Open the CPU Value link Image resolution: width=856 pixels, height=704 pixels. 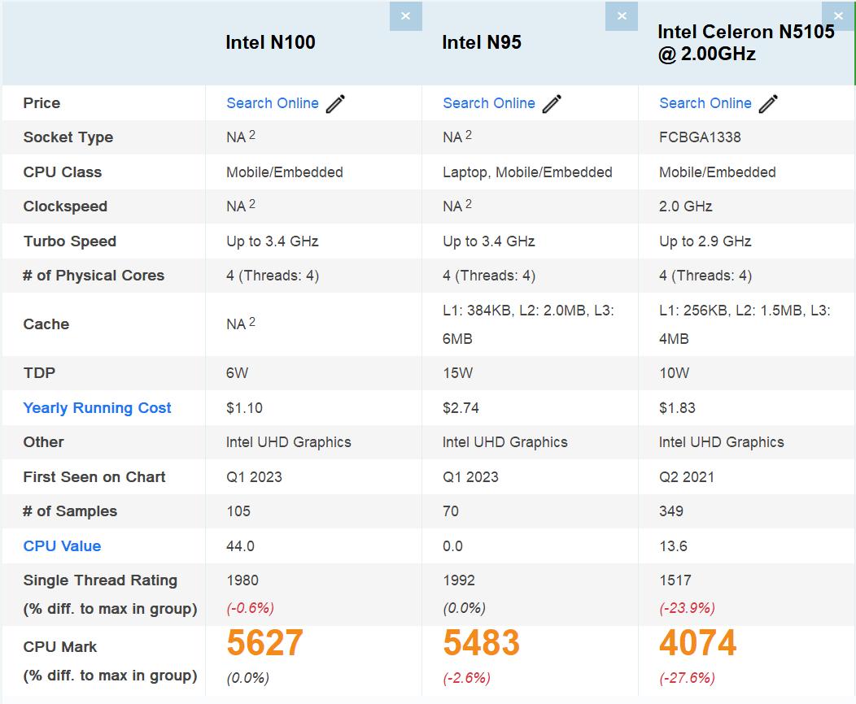point(62,545)
